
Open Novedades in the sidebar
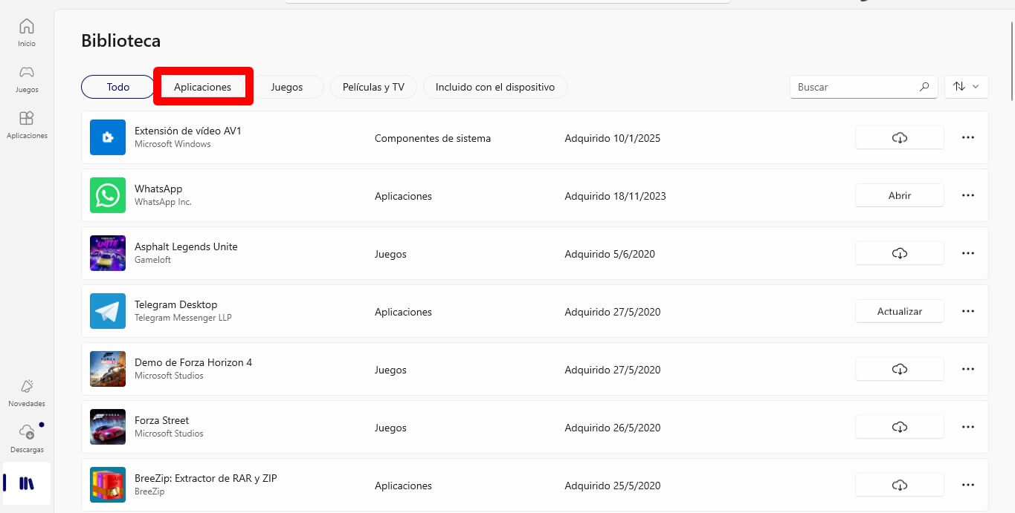point(27,393)
